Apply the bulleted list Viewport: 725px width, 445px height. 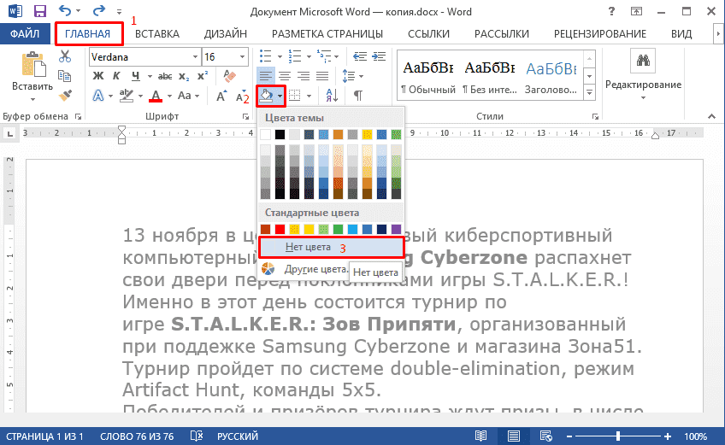click(265, 56)
